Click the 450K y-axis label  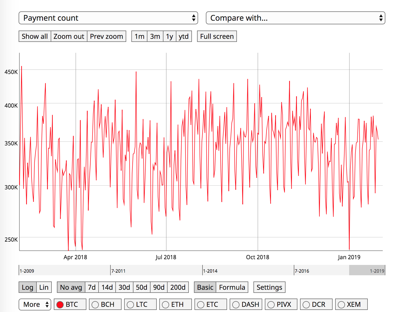pyautogui.click(x=11, y=72)
